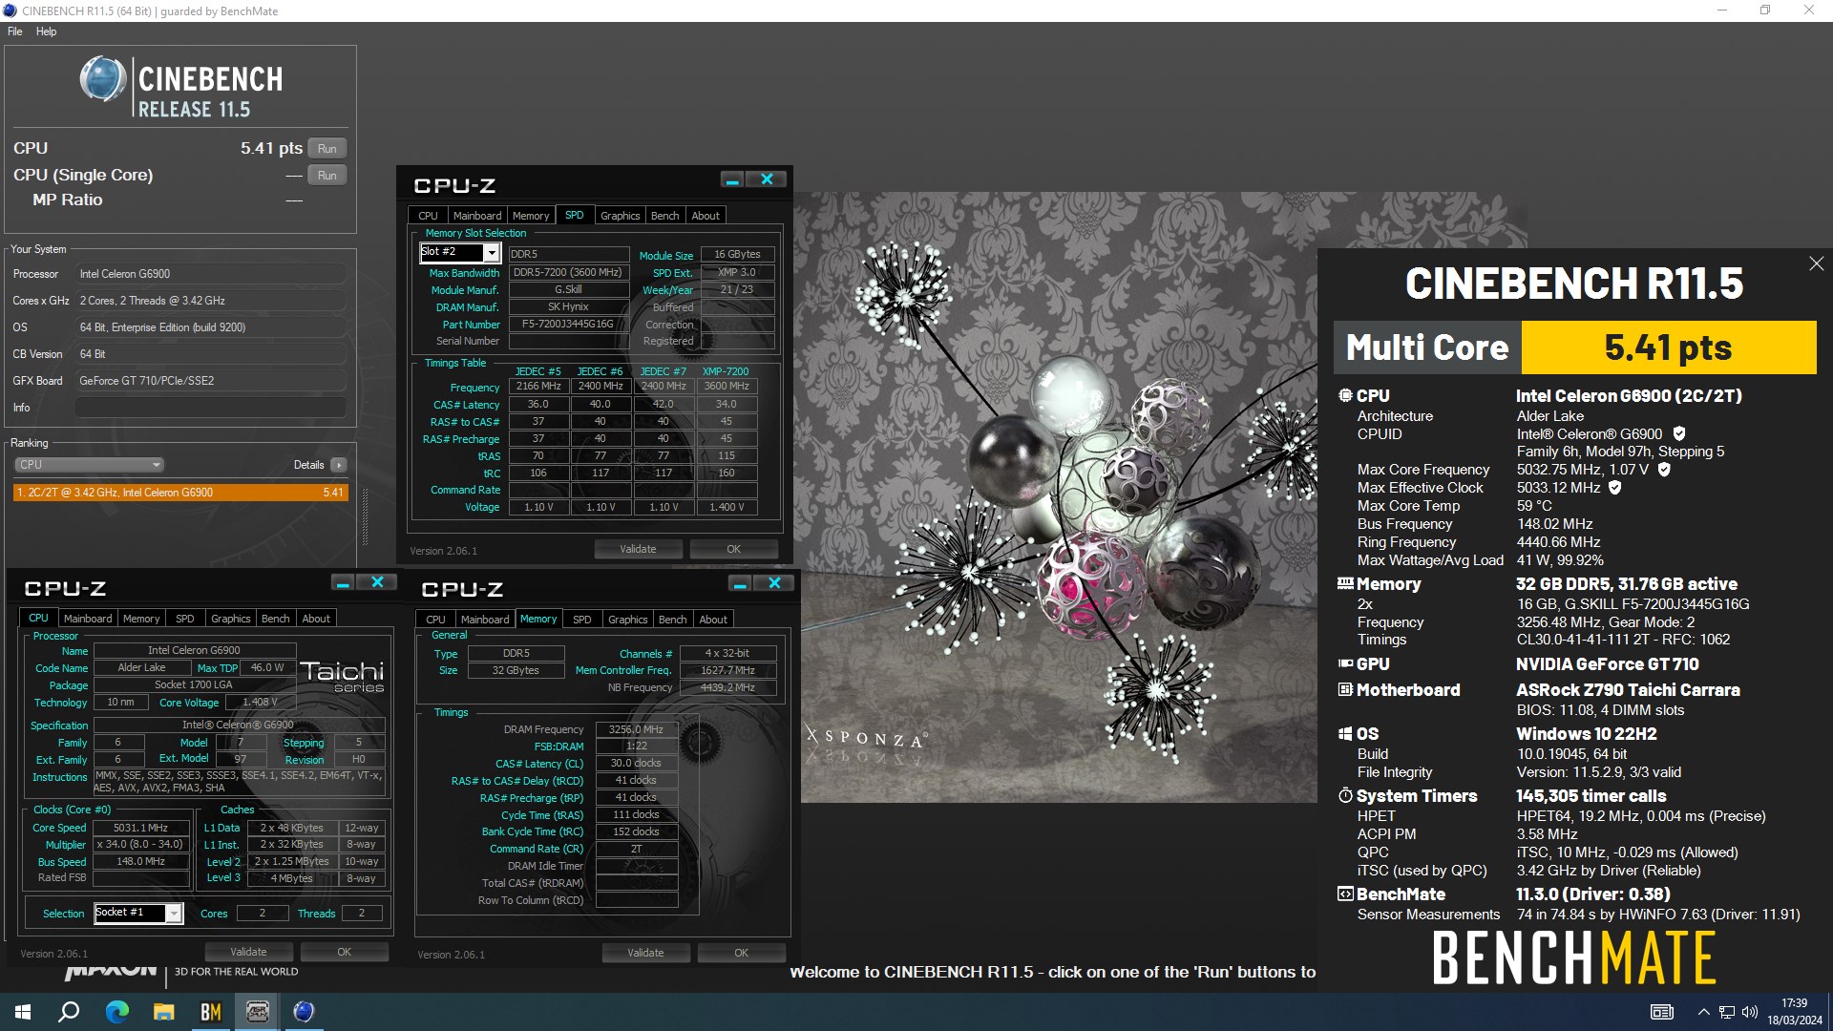
Task: Click Validate in CPU-Z CPU window
Action: [248, 952]
